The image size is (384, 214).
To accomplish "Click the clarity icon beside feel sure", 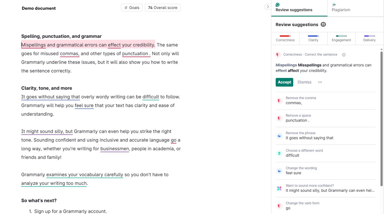I will tap(279, 171).
